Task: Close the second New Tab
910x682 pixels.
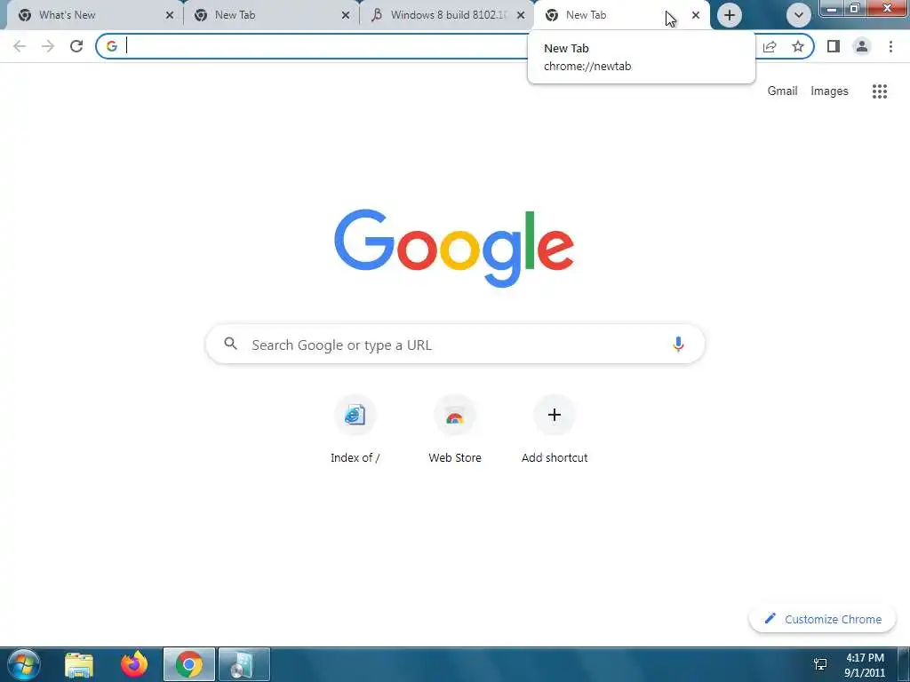Action: [x=346, y=15]
